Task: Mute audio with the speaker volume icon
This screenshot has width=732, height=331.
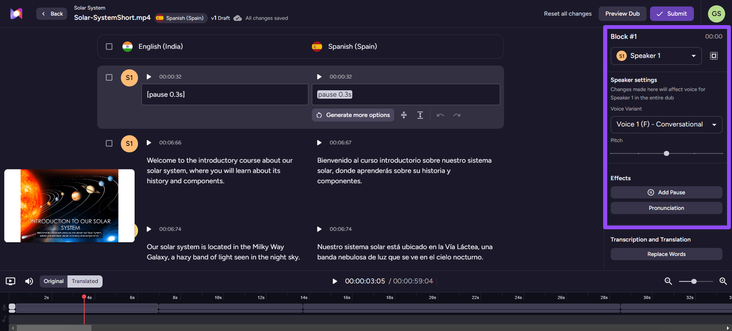Action: click(29, 281)
